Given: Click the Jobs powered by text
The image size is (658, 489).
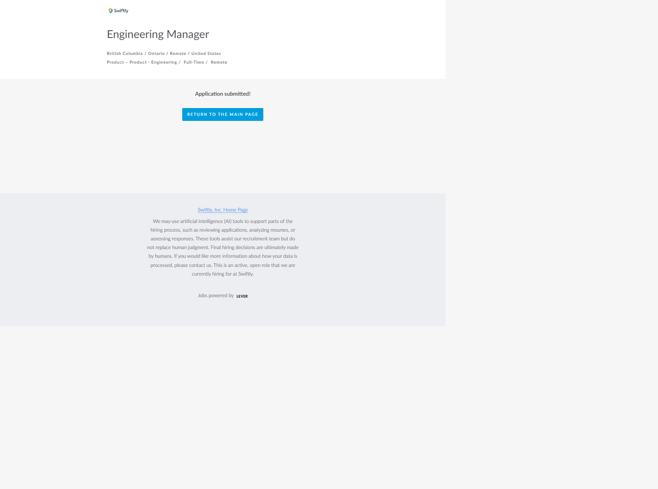Looking at the screenshot, I should coord(216,296).
